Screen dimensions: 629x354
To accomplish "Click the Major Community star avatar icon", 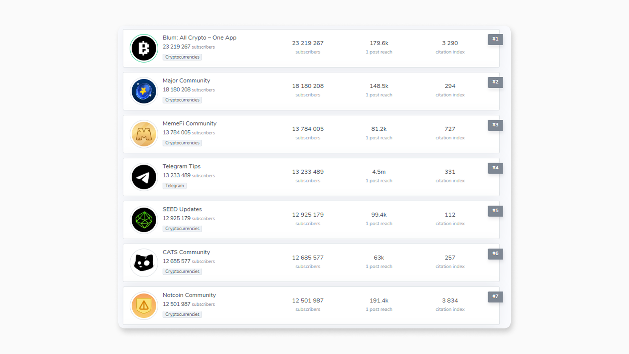I will pos(143,91).
